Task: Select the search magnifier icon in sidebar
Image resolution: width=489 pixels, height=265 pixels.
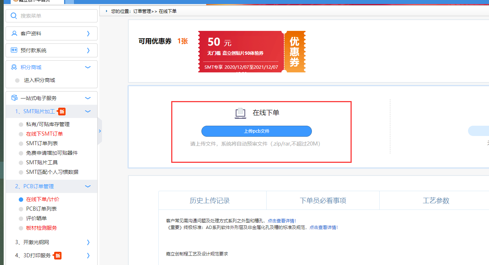Action: click(13, 15)
